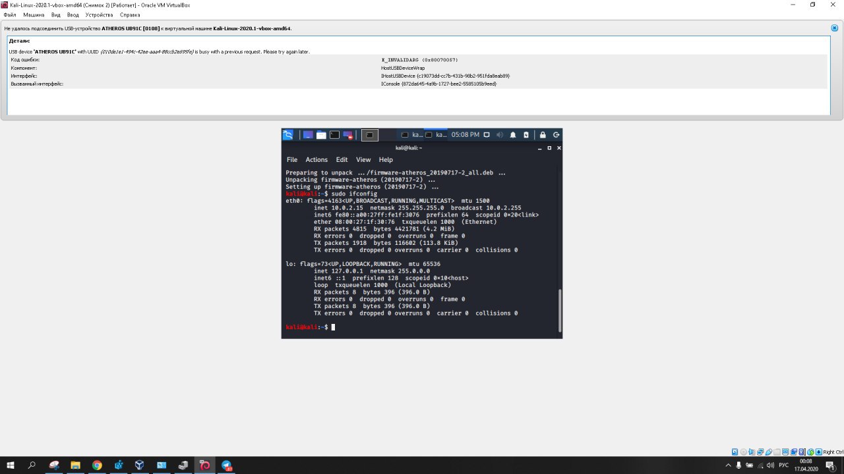The height and width of the screenshot is (474, 844).
Task: Select the highlighted workspace switcher box in Kali panel
Action: pyautogui.click(x=370, y=135)
